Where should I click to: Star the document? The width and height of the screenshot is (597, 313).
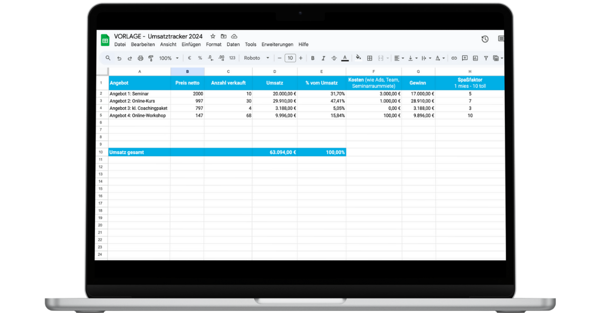pyautogui.click(x=213, y=36)
